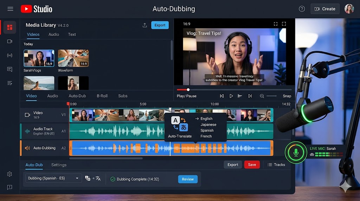Click the red Save button
Screen dimensions: 360x201
tap(252, 164)
